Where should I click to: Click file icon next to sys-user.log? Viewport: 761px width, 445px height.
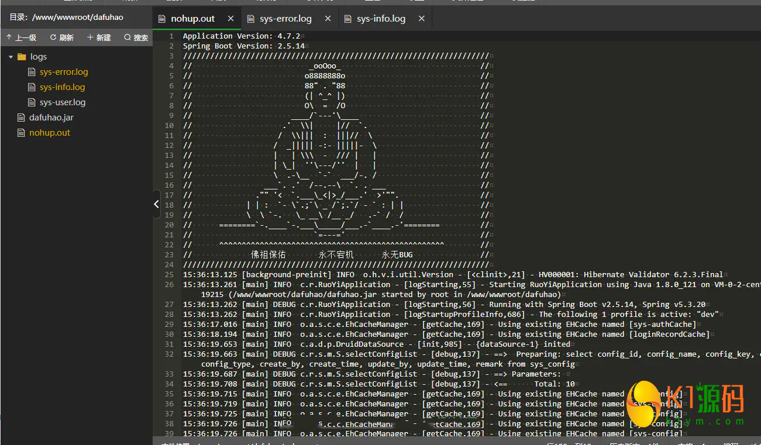pyautogui.click(x=32, y=102)
